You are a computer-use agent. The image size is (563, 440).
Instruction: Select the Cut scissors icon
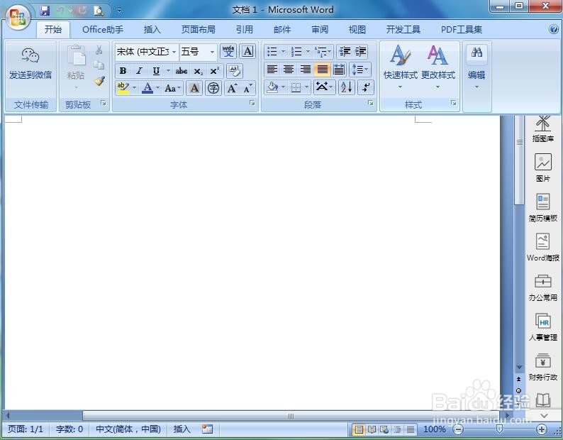[x=99, y=50]
